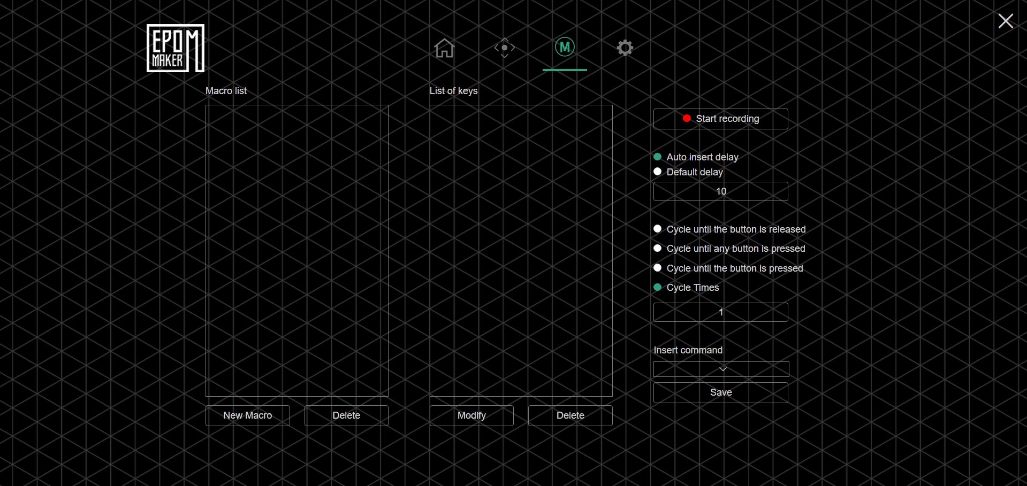Click the default delay value field

[x=720, y=191]
